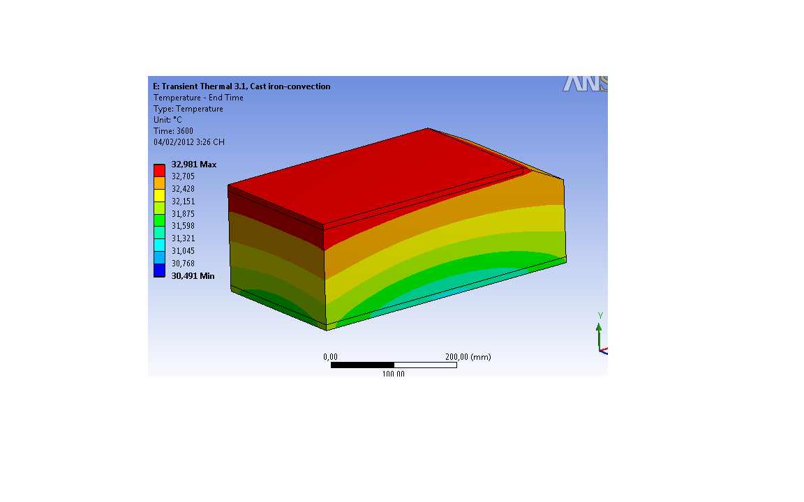Click the 32,428 legend value label
The image size is (804, 502).
tap(184, 189)
